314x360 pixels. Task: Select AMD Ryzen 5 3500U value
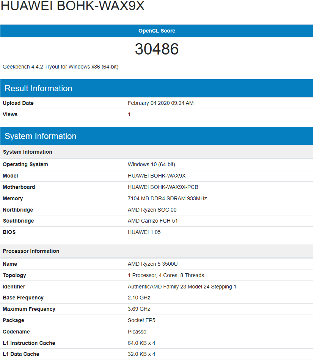point(153,264)
